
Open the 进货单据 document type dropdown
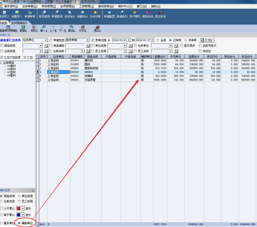88,40
